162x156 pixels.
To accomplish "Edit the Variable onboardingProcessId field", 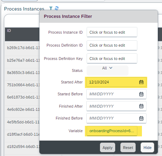I will (112, 131).
